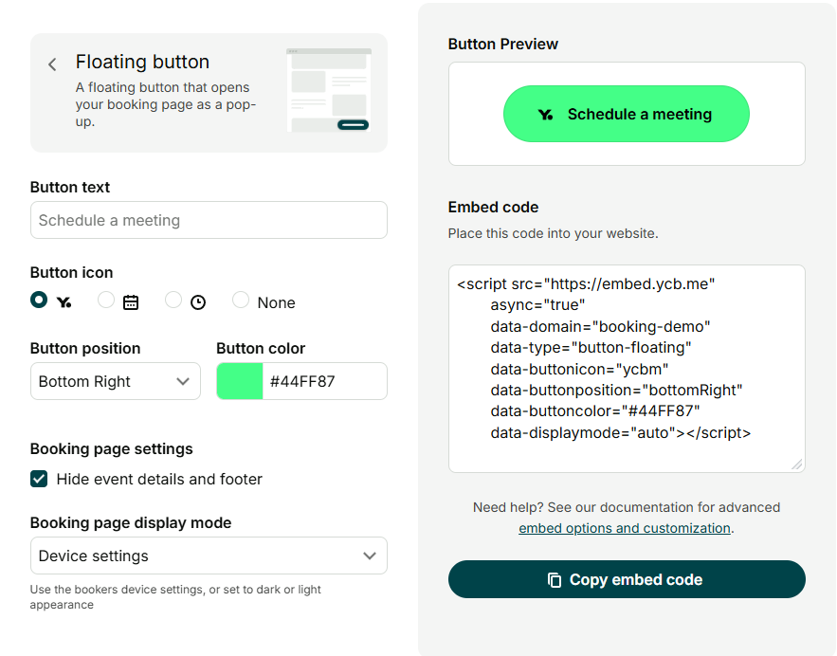Expand the Booking page display mode dropdown
Screen dimensions: 837x656
209,556
